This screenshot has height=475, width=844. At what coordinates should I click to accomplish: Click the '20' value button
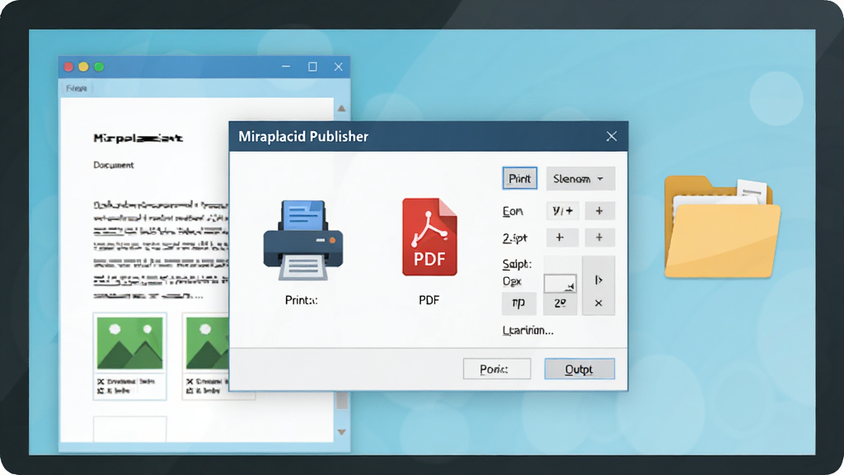pyautogui.click(x=560, y=303)
